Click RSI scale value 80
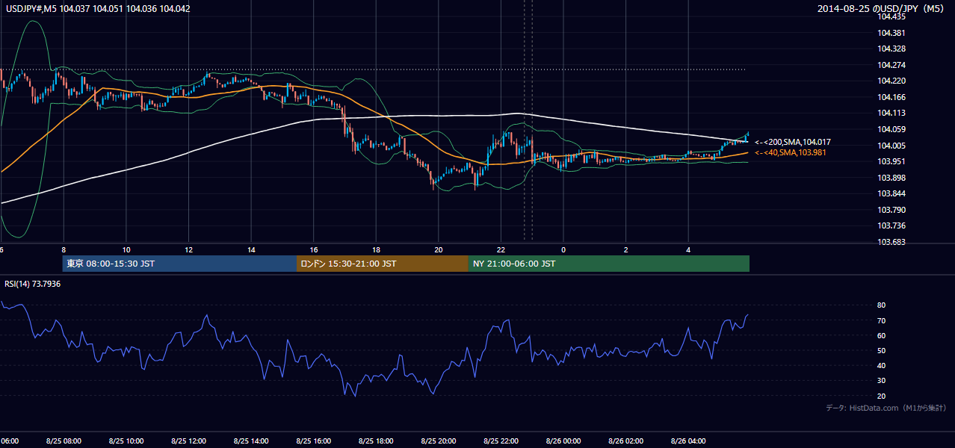Image resolution: width=955 pixels, height=448 pixels. point(882,305)
